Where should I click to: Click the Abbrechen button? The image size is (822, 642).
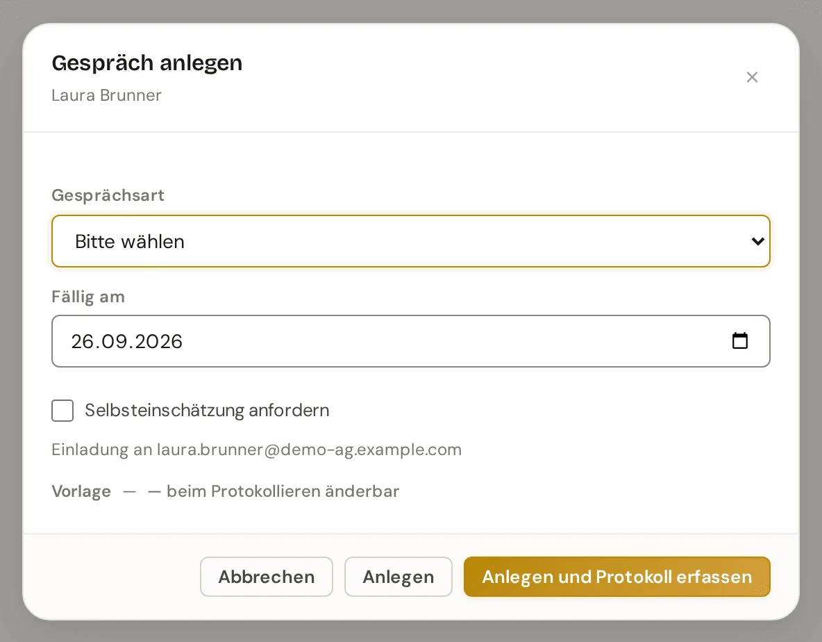tap(267, 577)
